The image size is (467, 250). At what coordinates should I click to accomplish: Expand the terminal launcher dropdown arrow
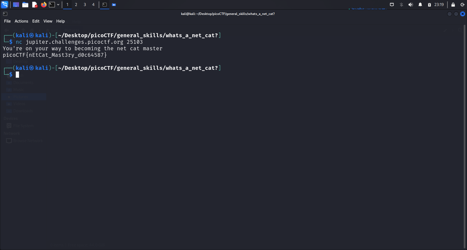[x=58, y=5]
